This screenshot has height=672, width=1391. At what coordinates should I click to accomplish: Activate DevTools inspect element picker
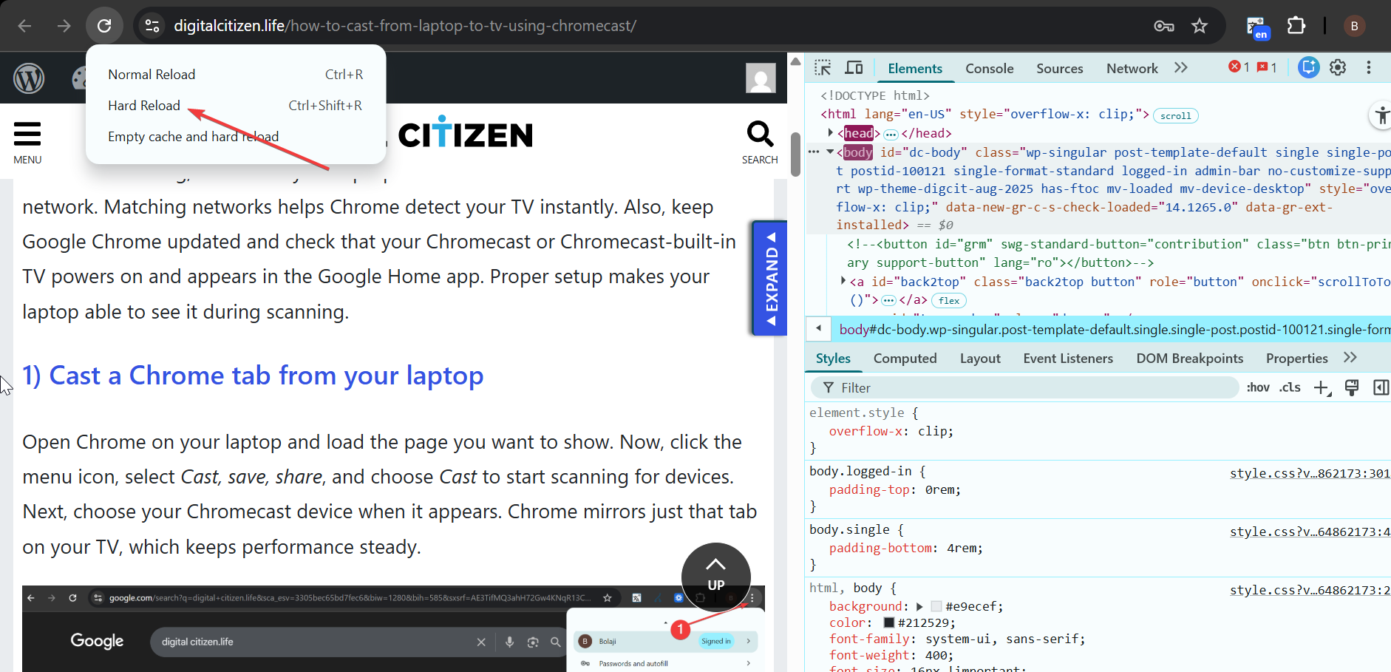coord(823,68)
